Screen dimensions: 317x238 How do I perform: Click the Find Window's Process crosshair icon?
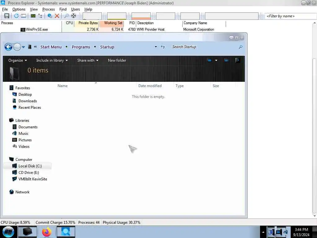tap(74, 16)
